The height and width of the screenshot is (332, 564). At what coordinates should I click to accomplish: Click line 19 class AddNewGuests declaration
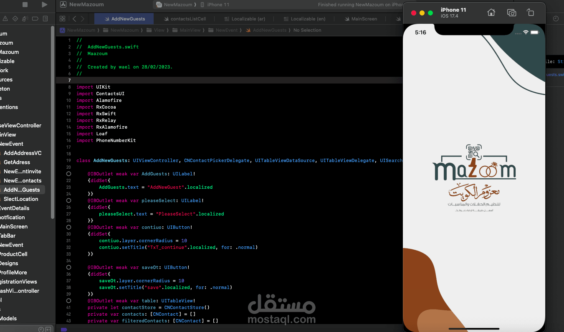pyautogui.click(x=239, y=160)
